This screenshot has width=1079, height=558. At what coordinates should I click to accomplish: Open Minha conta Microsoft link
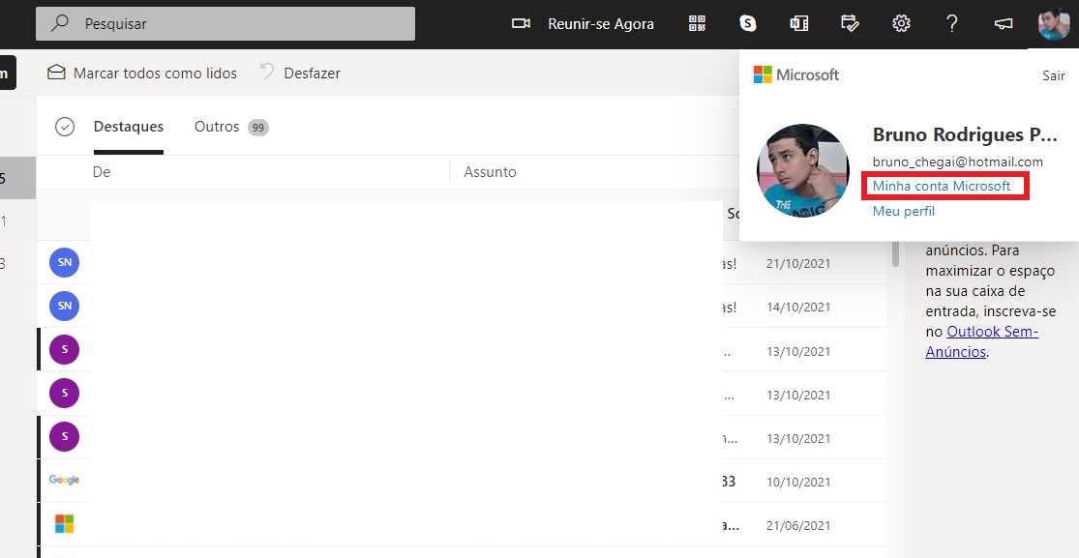942,186
